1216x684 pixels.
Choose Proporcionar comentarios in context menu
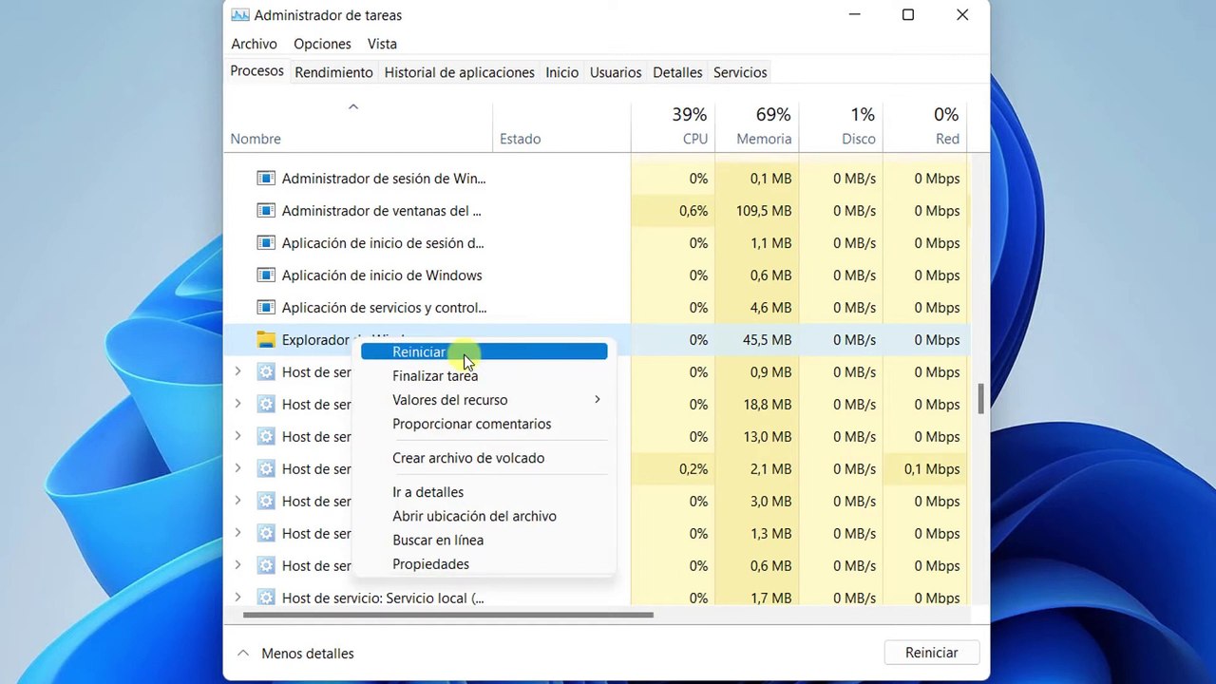pyautogui.click(x=484, y=424)
